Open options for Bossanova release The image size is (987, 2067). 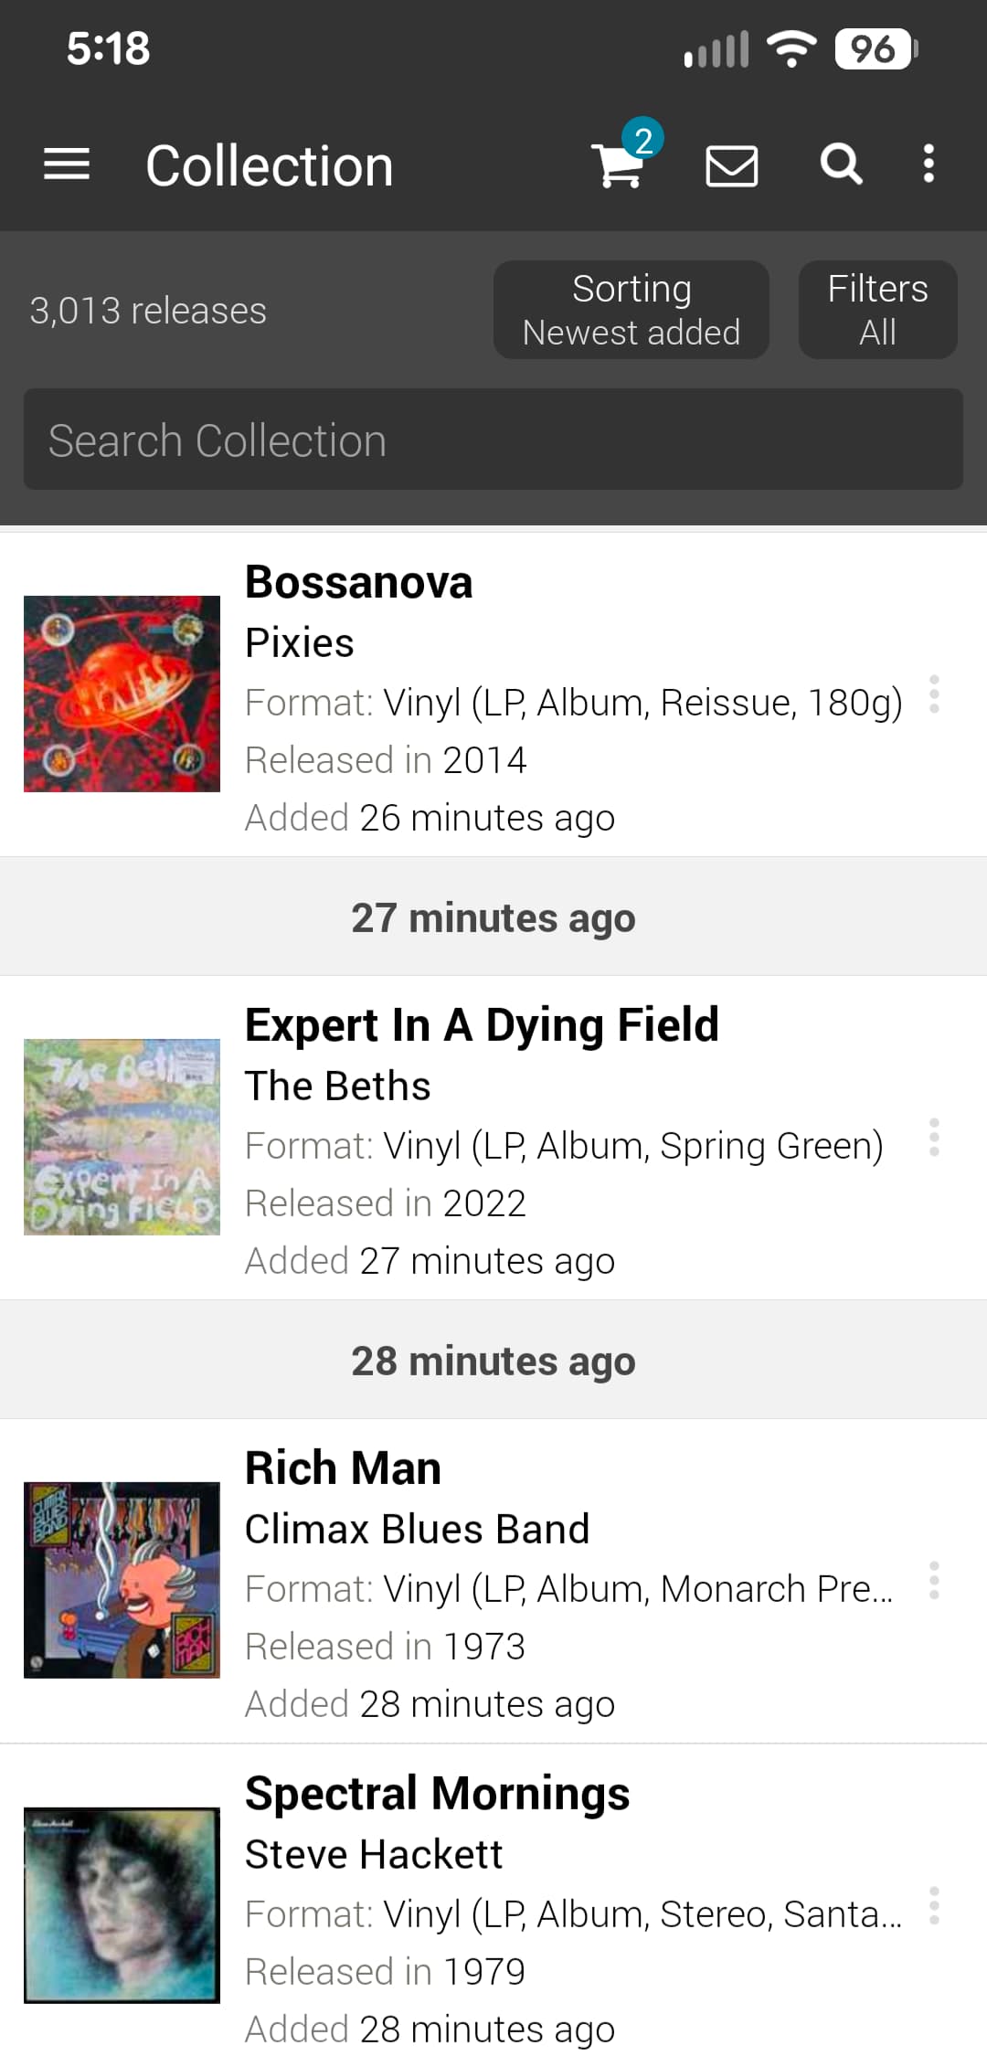[933, 695]
